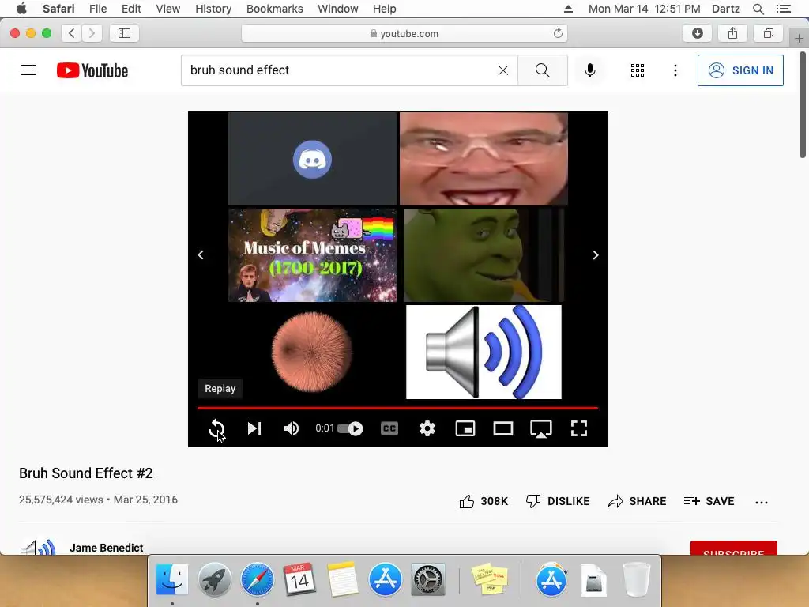Open more actions ellipsis under video

click(762, 502)
